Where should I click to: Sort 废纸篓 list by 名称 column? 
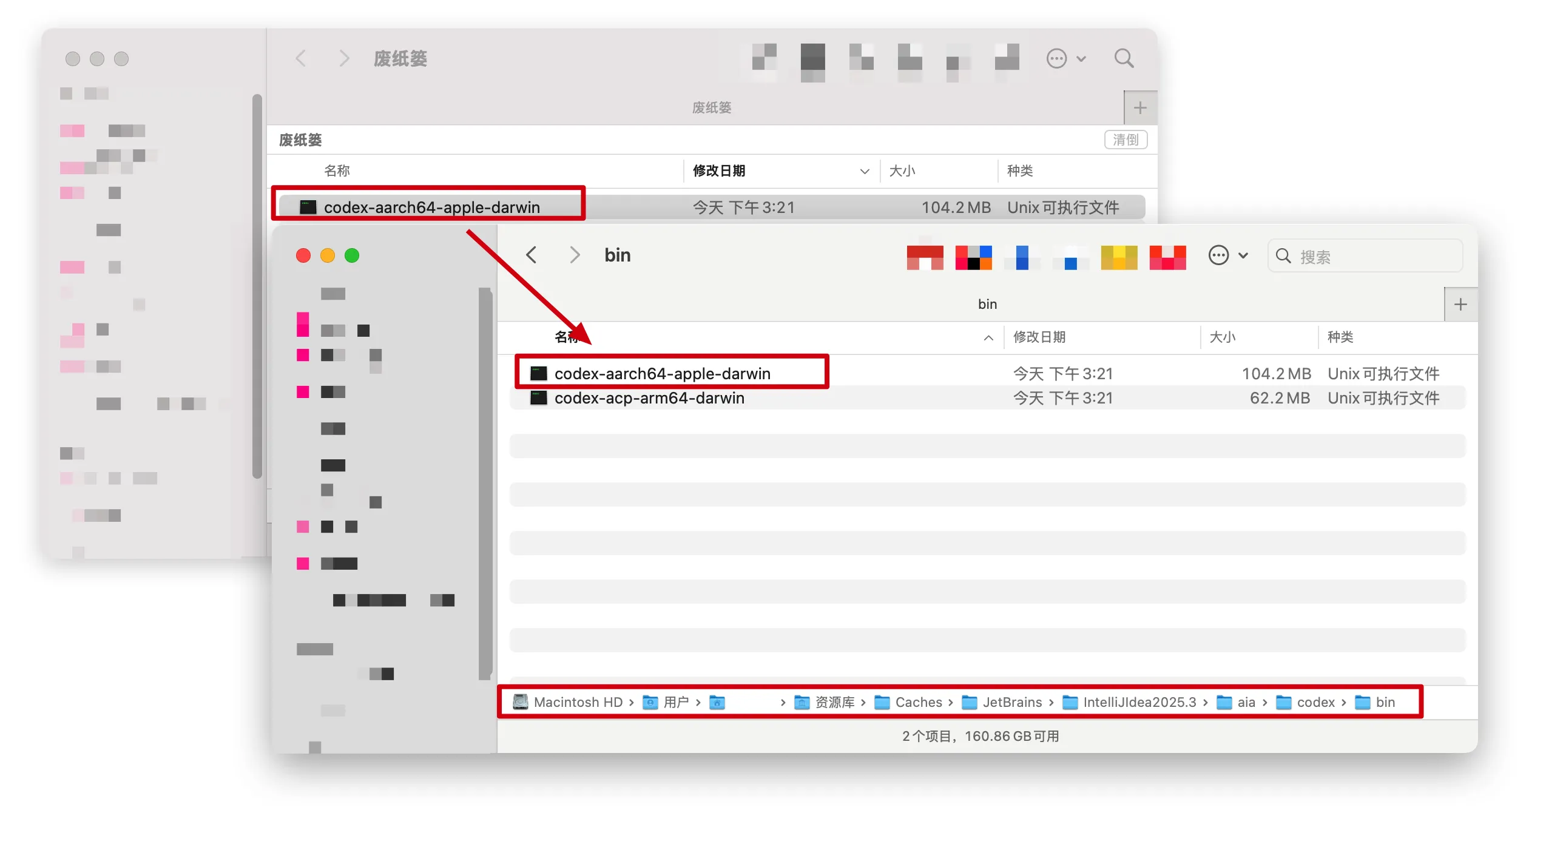[x=337, y=170]
